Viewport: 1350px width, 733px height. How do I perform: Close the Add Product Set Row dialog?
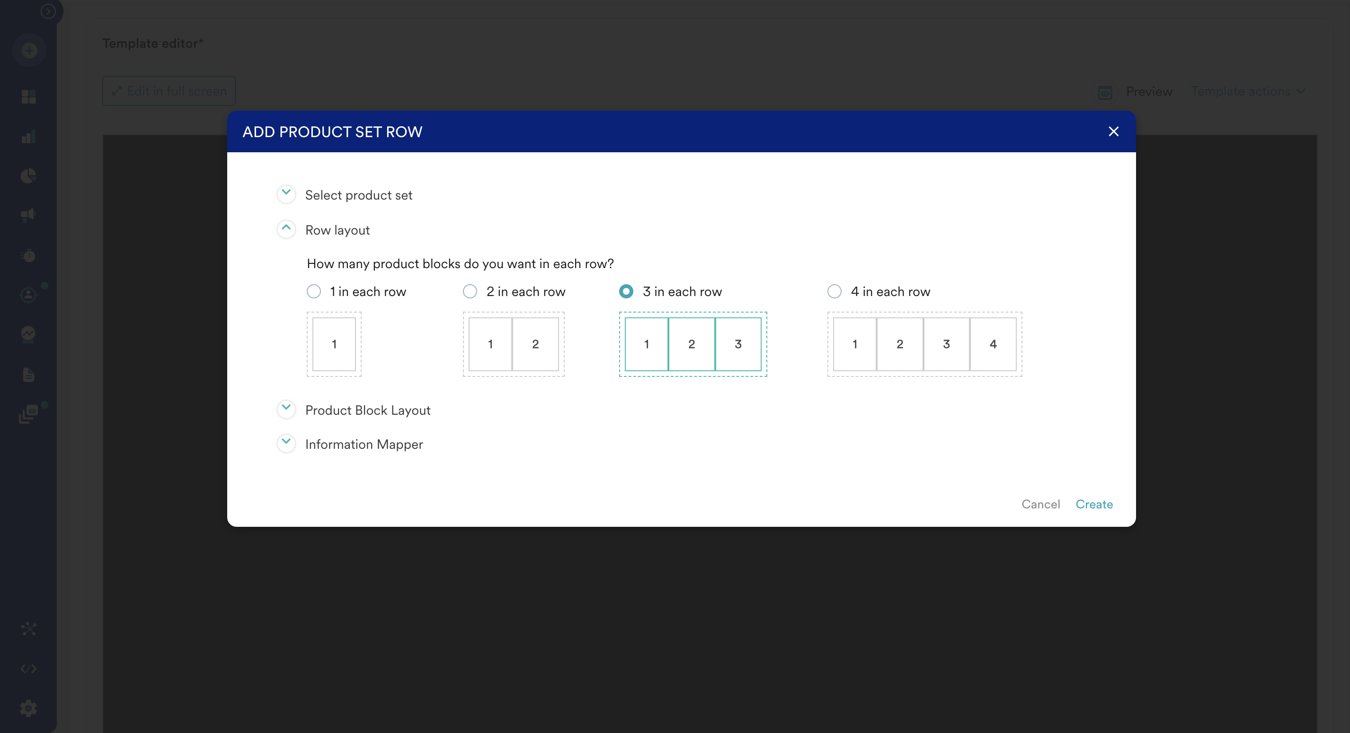[x=1113, y=131]
